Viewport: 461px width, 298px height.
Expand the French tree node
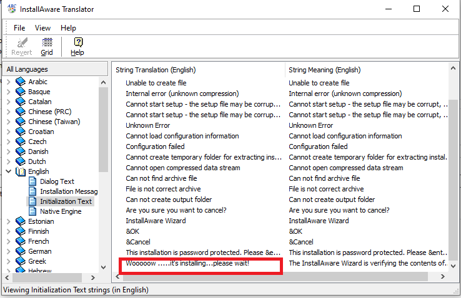click(9, 241)
